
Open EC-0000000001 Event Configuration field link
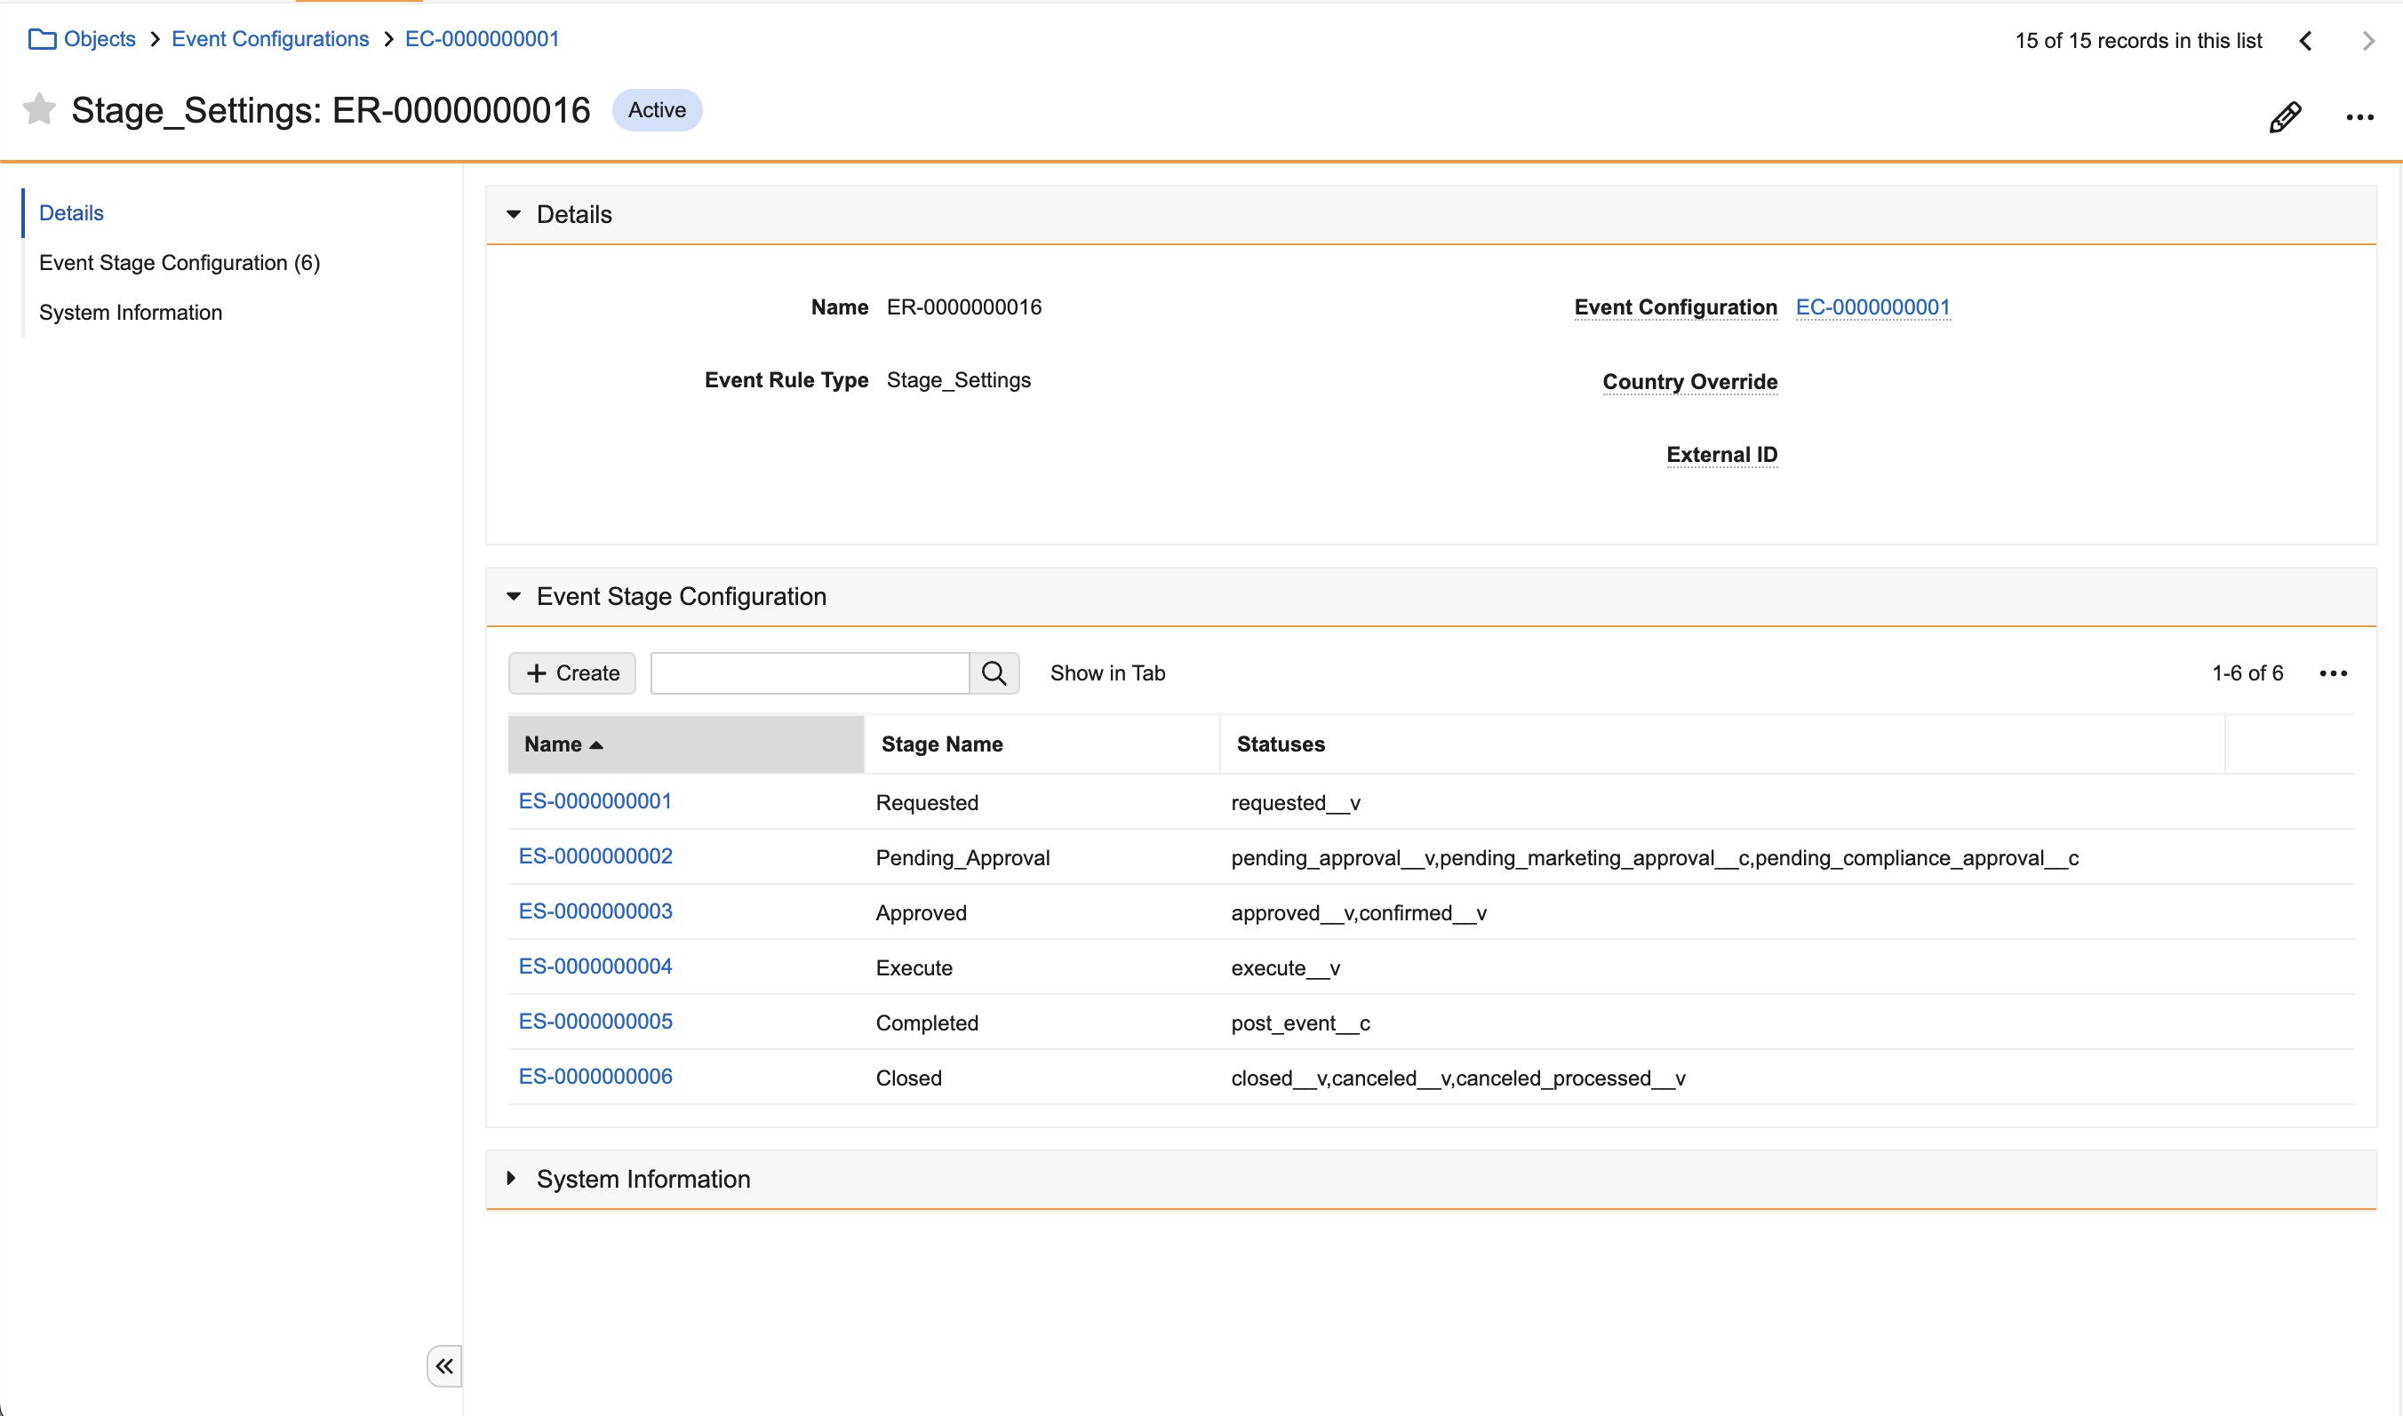click(1872, 307)
